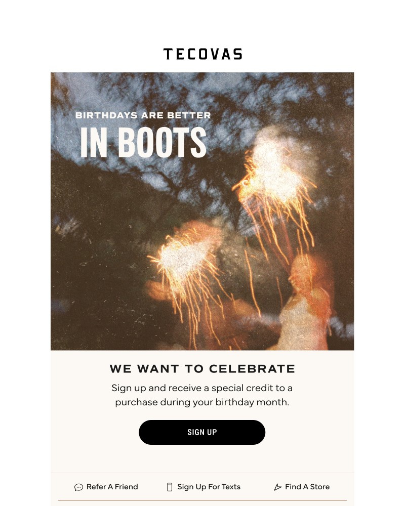Select the BIRTHDAYS ARE BETTER text
This screenshot has height=506, width=405.
pos(143,115)
